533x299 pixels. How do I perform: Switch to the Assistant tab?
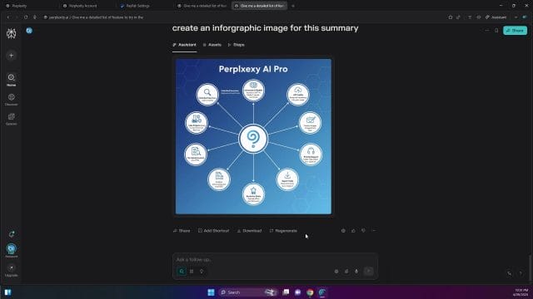coord(184,45)
